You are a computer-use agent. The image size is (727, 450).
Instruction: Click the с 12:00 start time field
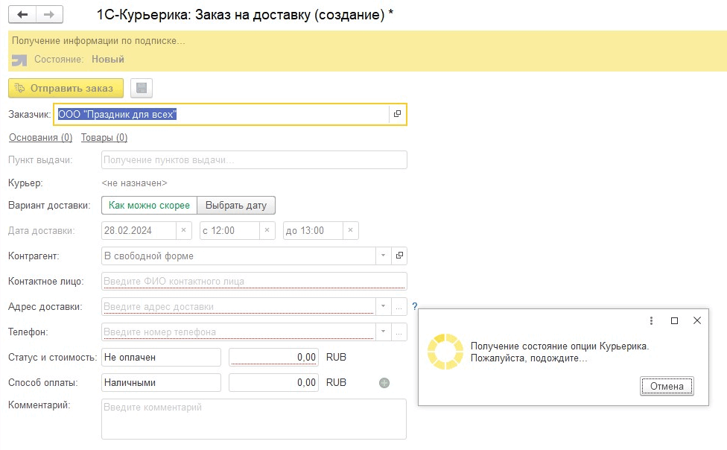point(229,230)
